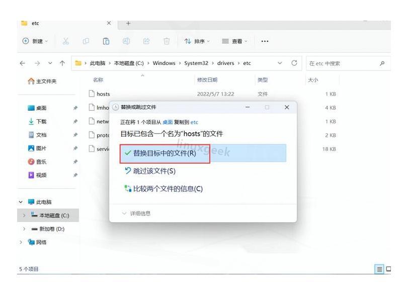Click the Copy icon in the toolbar
This screenshot has width=408, height=295.
click(86, 41)
